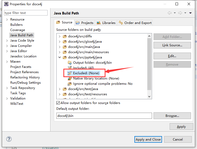Expand docx4j/src/main/java source folder

click(60, 47)
